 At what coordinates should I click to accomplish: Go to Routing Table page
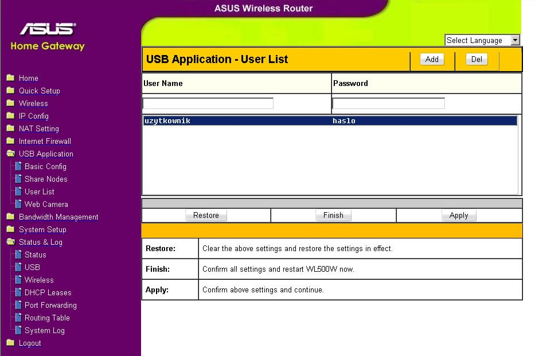pos(48,318)
